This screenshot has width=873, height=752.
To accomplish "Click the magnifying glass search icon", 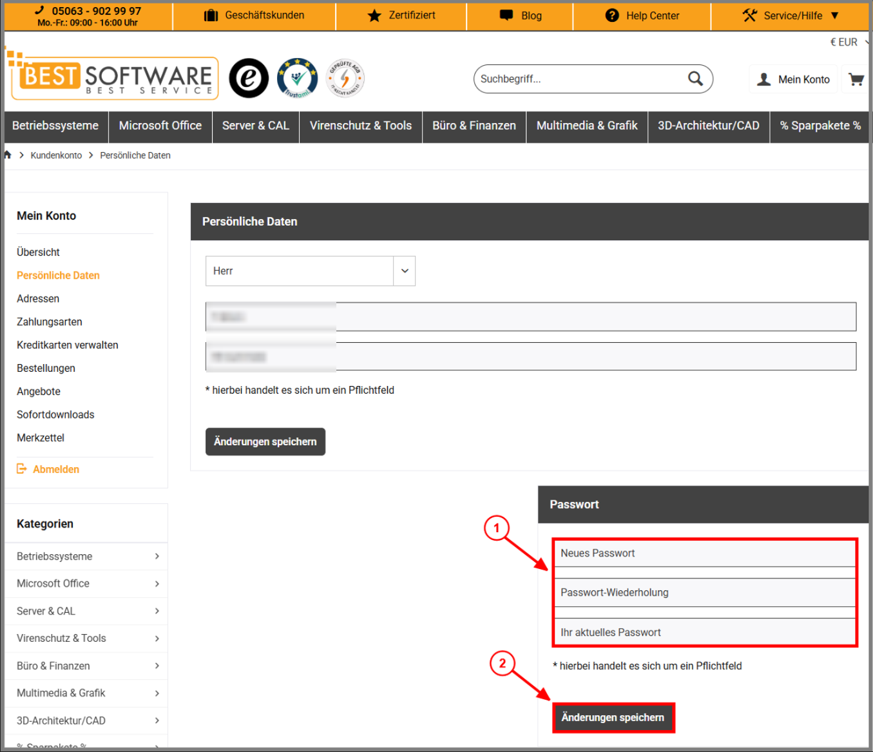I will click(x=695, y=79).
